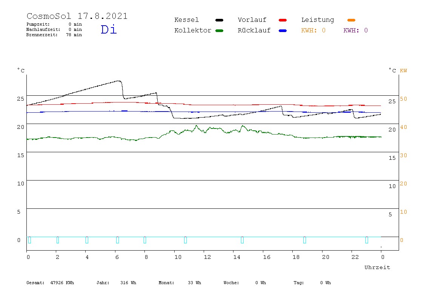The image size is (433, 306).
Task: Click the "47926 KWh" total value
Action: click(62, 283)
